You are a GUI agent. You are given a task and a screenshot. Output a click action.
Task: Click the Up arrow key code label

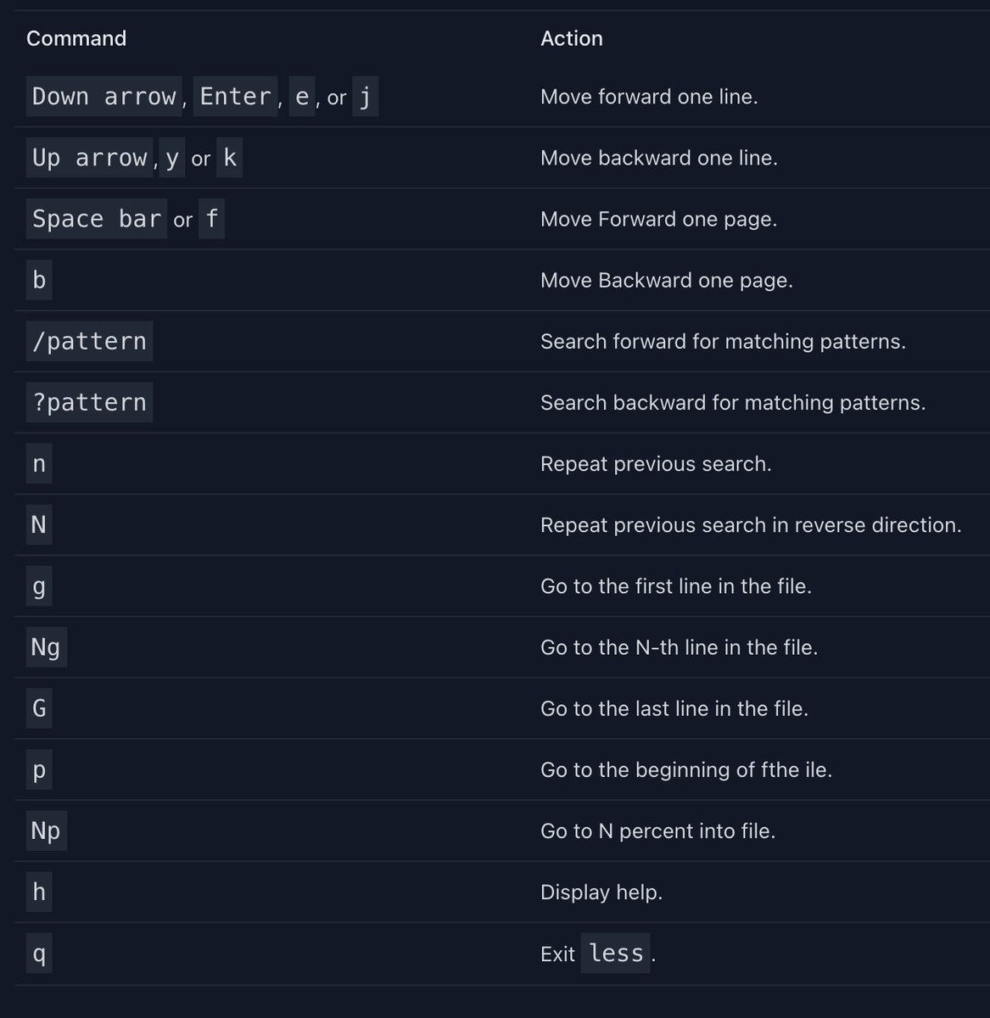point(89,158)
